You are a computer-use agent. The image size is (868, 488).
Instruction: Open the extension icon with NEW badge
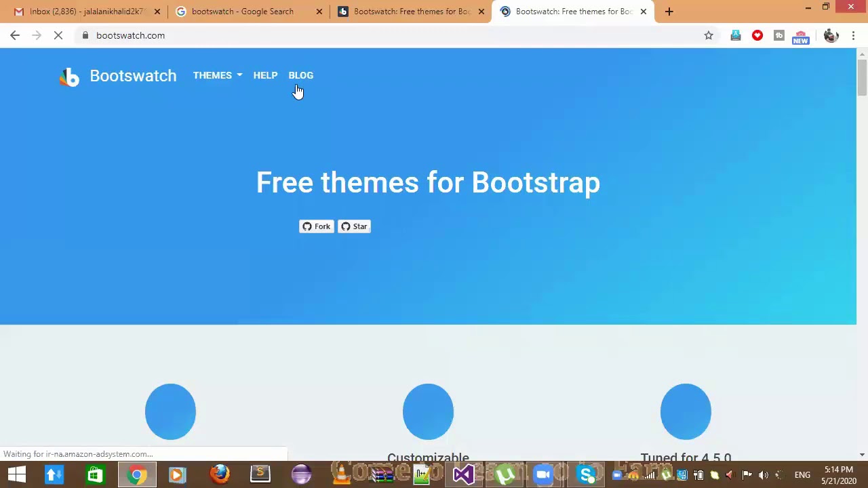(801, 36)
